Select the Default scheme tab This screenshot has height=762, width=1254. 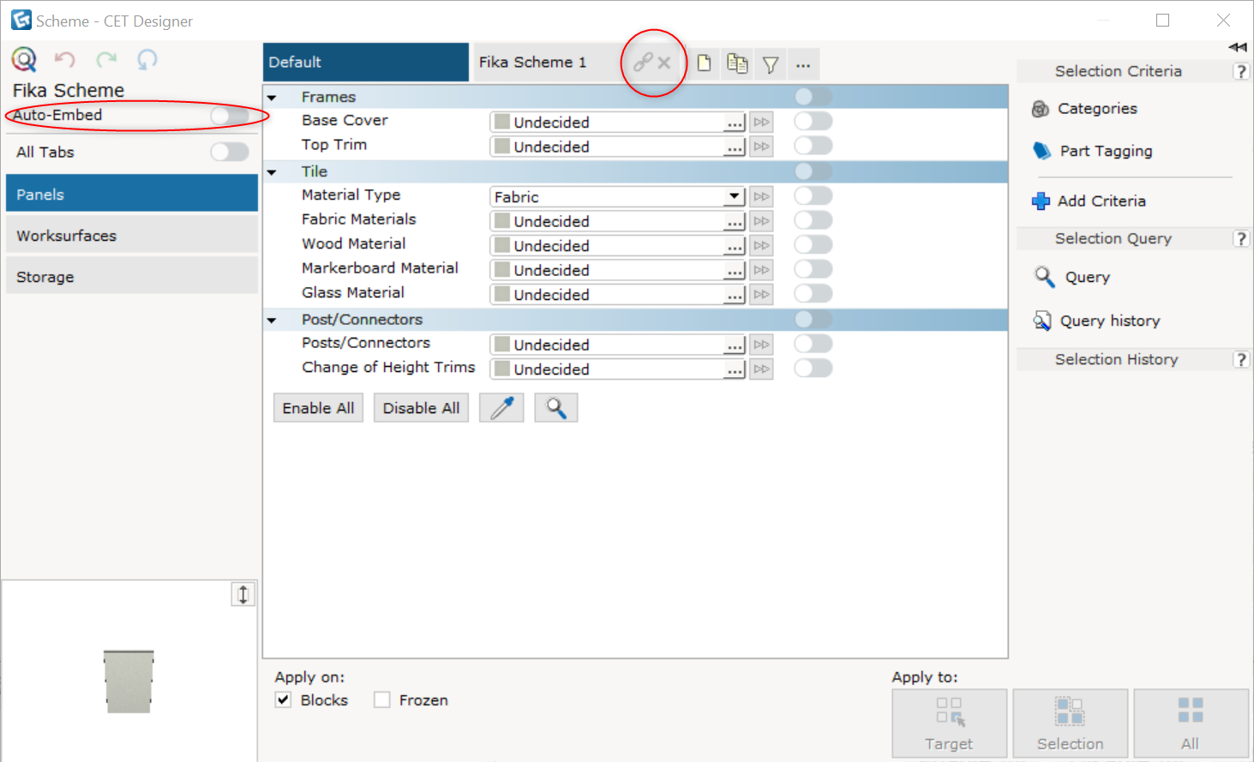[x=366, y=63]
